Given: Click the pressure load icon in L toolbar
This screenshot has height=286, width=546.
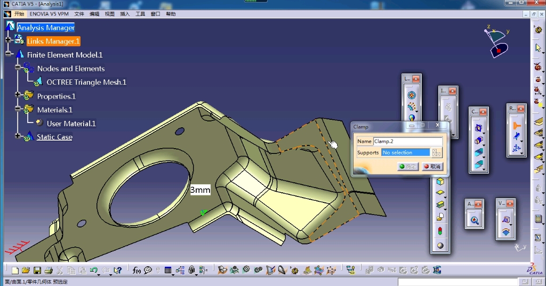Looking at the screenshot, I should [x=412, y=95].
